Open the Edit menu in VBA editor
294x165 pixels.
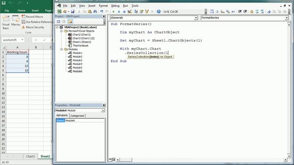point(73,6)
